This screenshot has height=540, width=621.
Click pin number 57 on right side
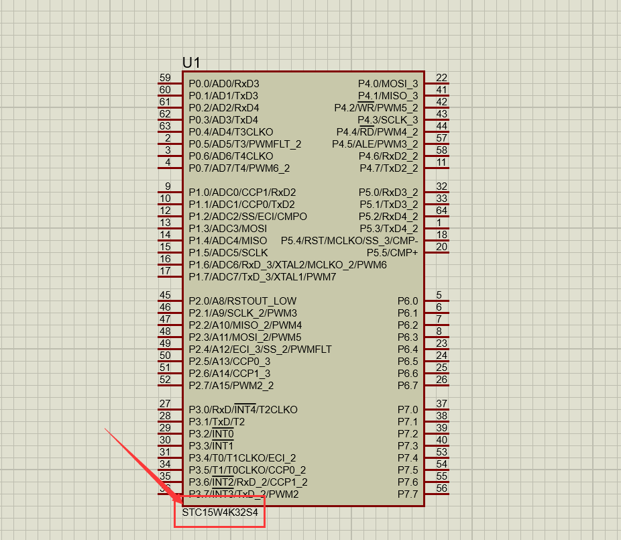441,138
